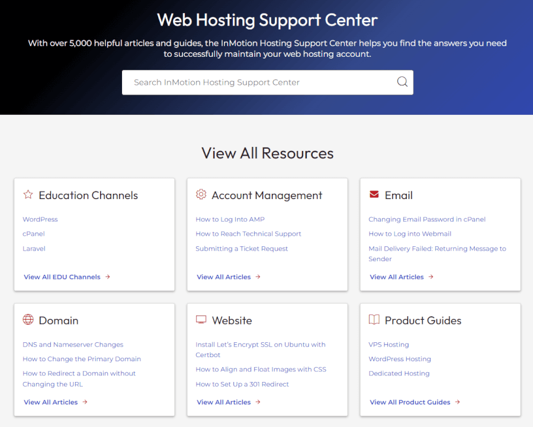Click arrow next to View All EDU Channels

point(108,277)
